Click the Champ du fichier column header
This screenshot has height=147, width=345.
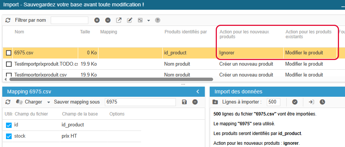coord(31,114)
